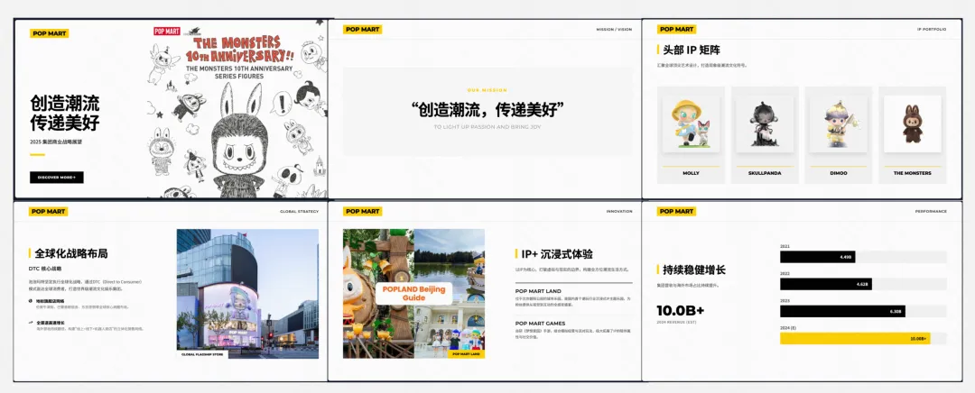975x393 pixels.
Task: Click the flagship store building photo
Action: click(247, 294)
